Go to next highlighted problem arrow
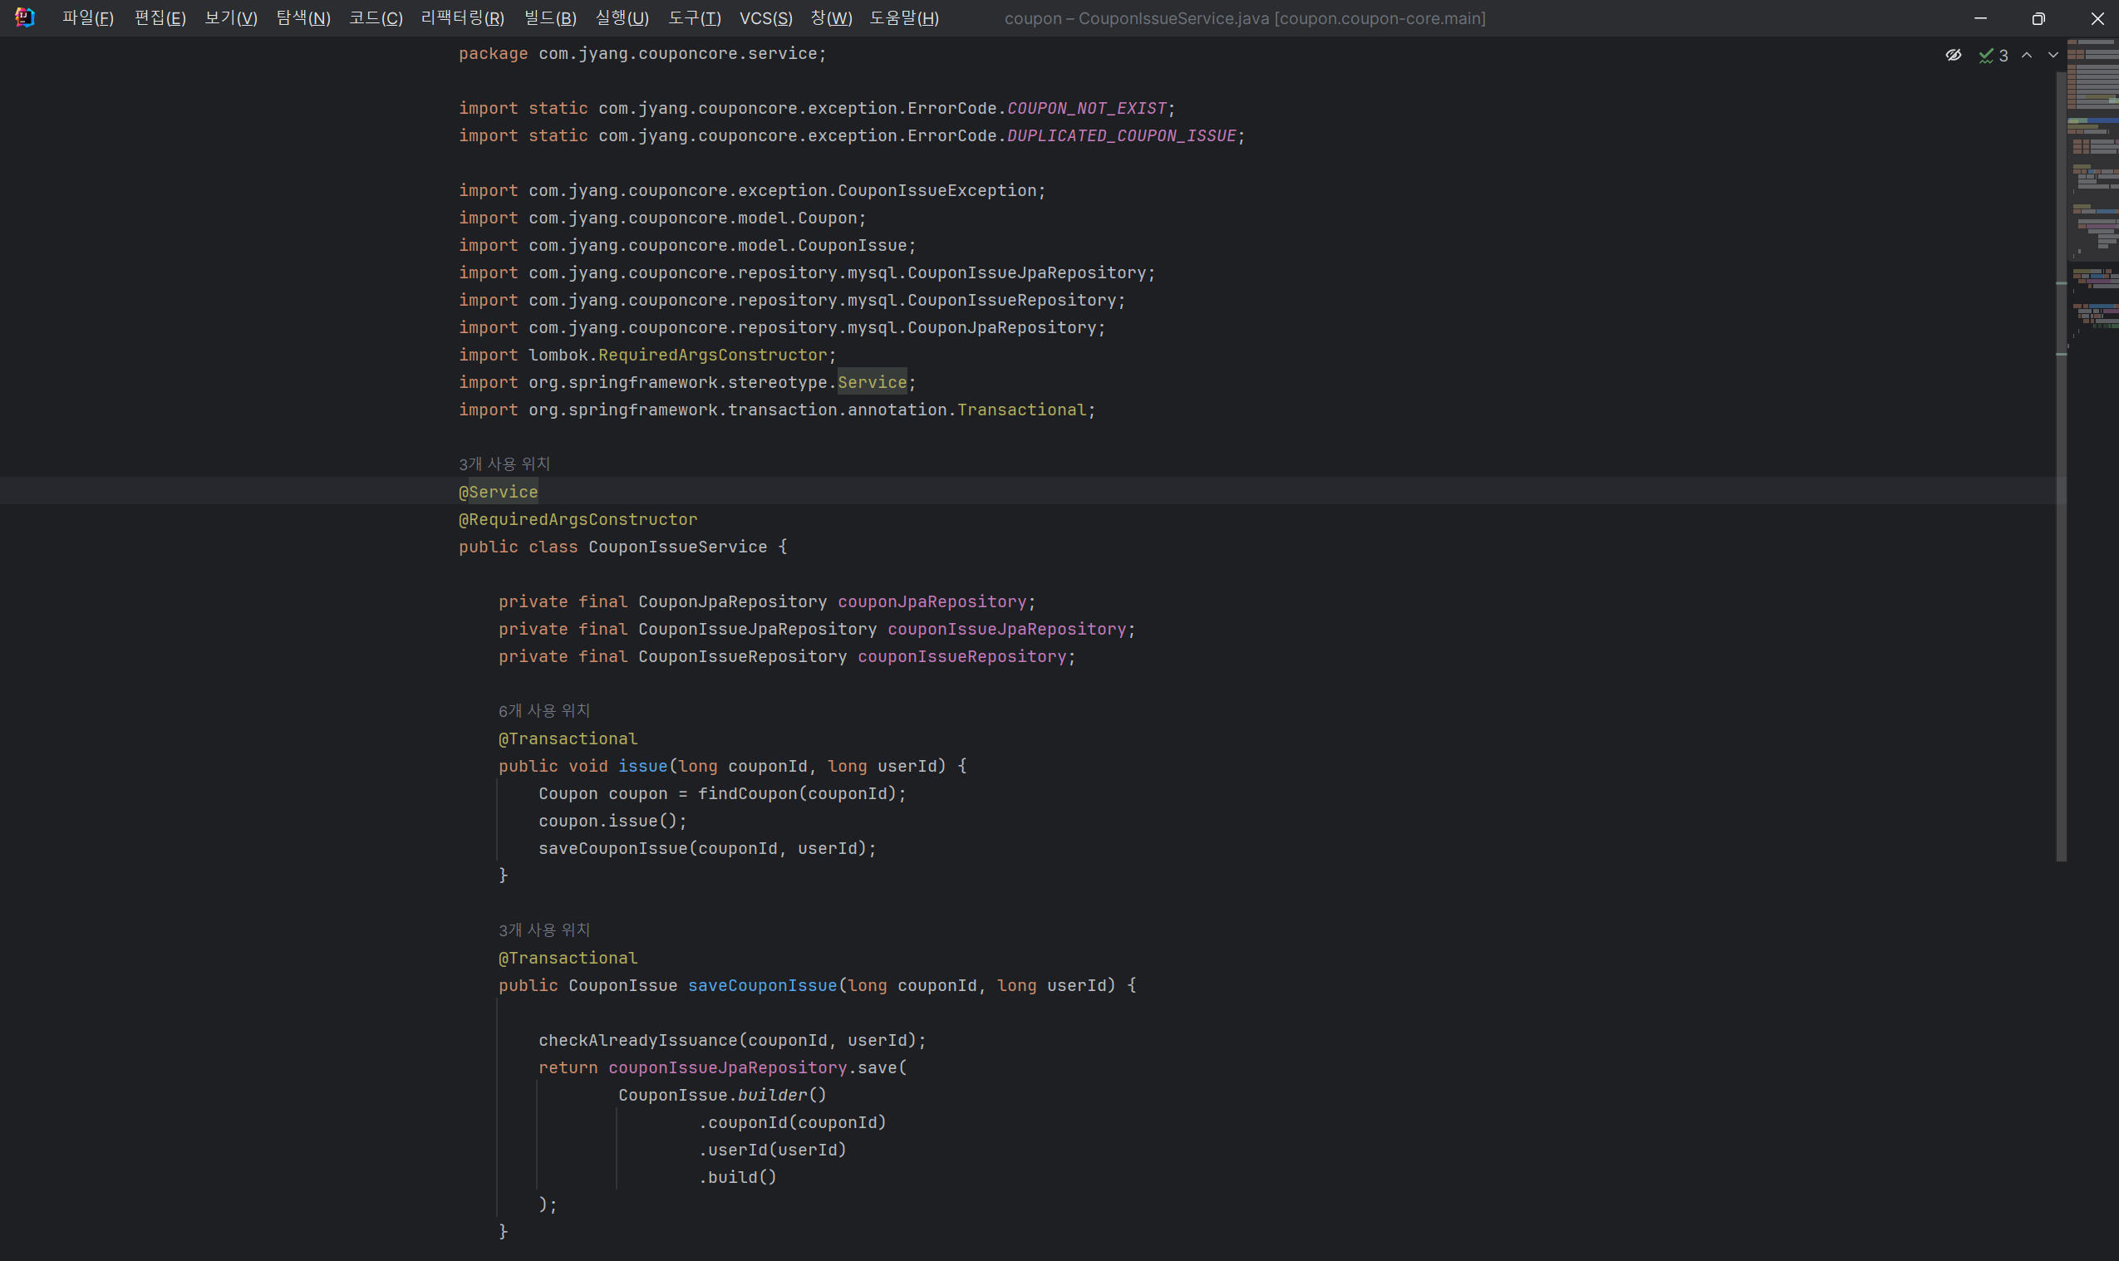Viewport: 2119px width, 1261px height. pos(2053,55)
